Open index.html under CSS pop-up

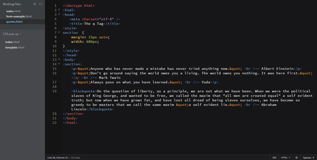click(x=13, y=42)
